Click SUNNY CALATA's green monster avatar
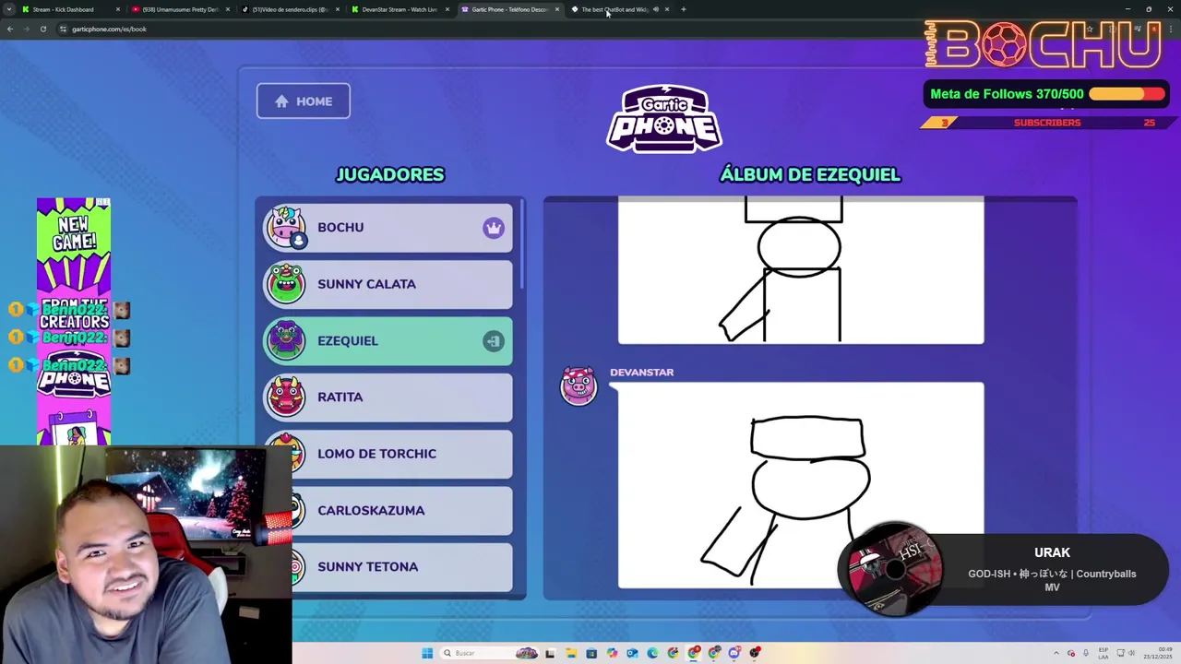The width and height of the screenshot is (1181, 664). pyautogui.click(x=285, y=284)
